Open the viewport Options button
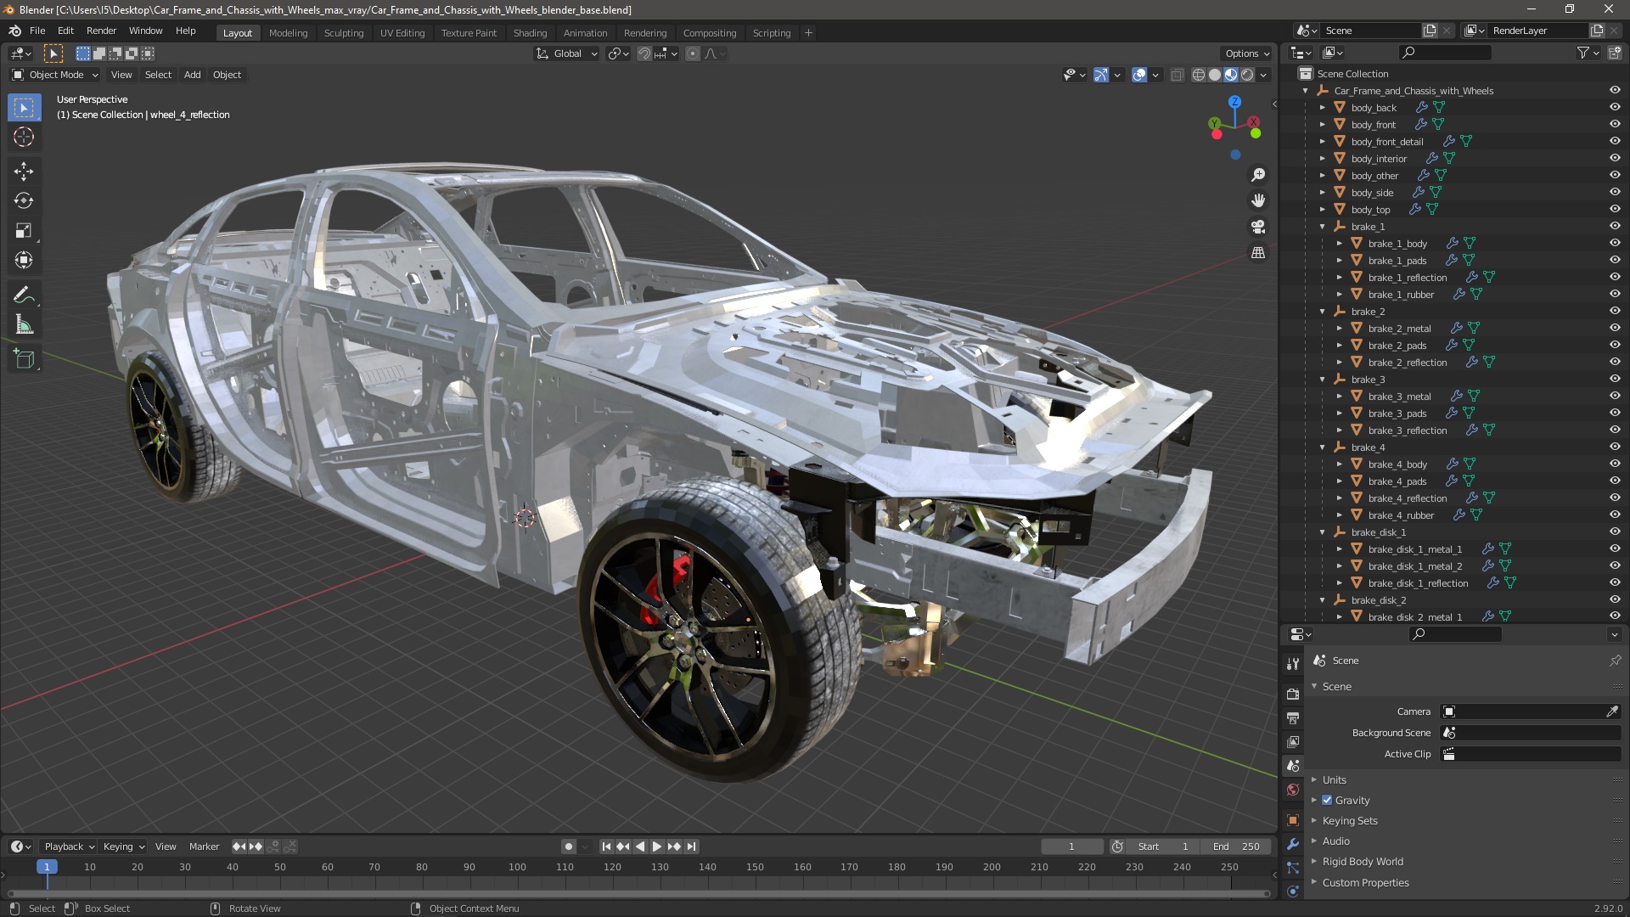1630x917 pixels. [x=1246, y=53]
